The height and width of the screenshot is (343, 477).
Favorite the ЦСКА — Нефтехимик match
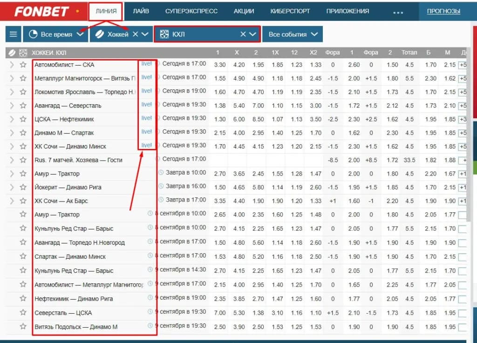tap(23, 119)
